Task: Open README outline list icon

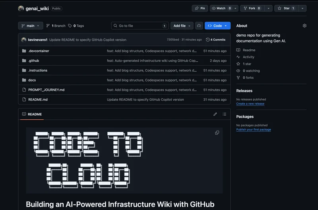Action: point(224,114)
